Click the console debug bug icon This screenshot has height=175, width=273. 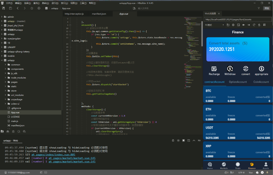(x=173, y=141)
